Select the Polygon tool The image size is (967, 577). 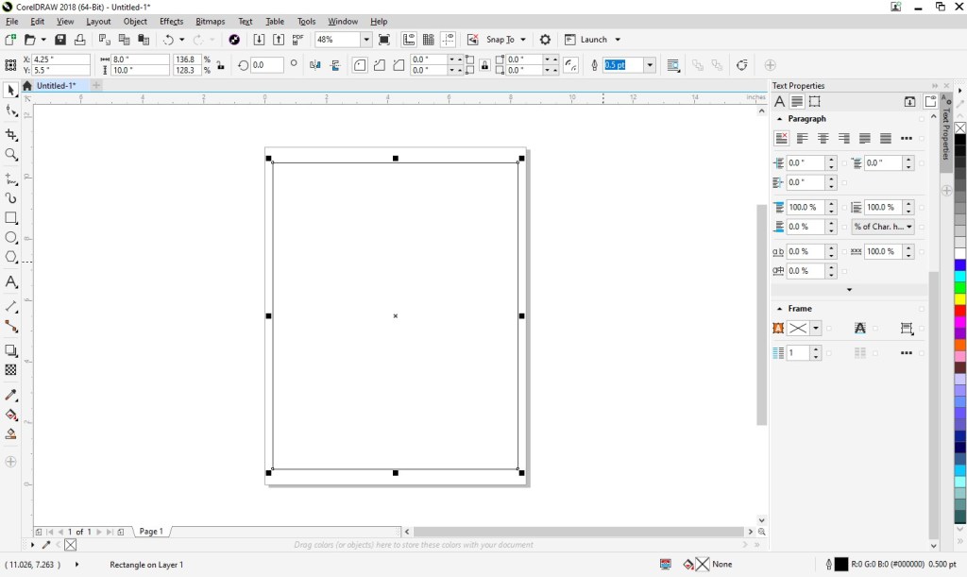[x=11, y=257]
